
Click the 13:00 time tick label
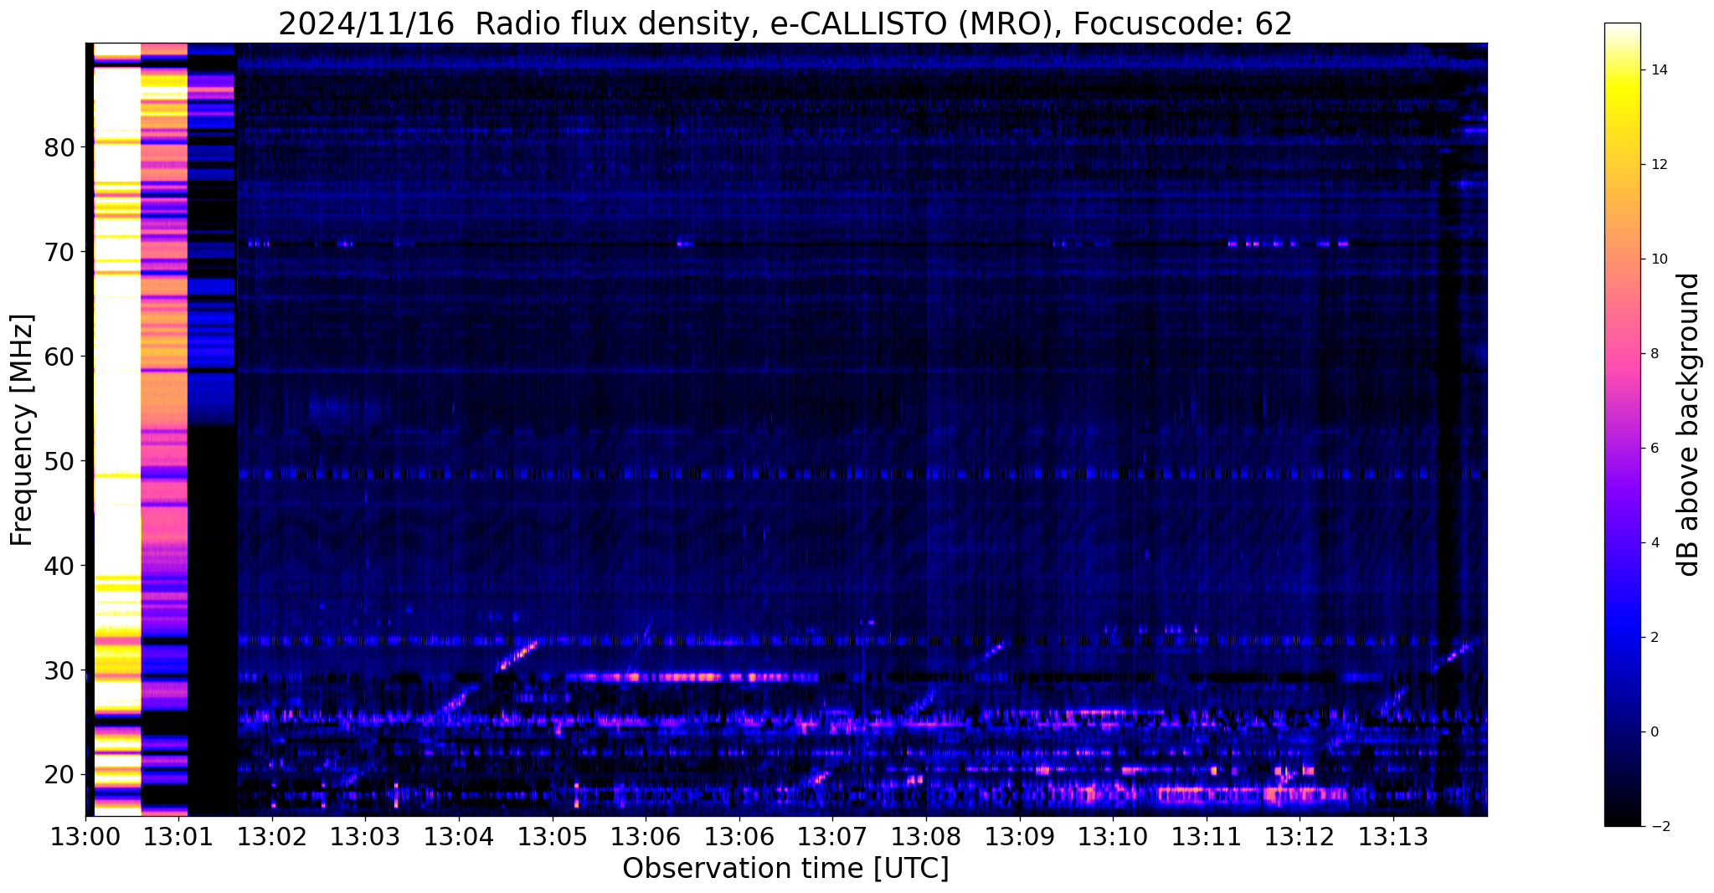point(85,837)
